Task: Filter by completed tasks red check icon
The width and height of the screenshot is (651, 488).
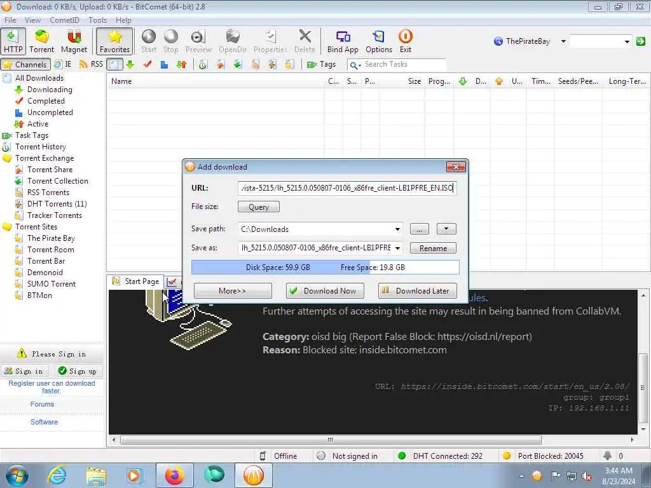Action: 147,64
